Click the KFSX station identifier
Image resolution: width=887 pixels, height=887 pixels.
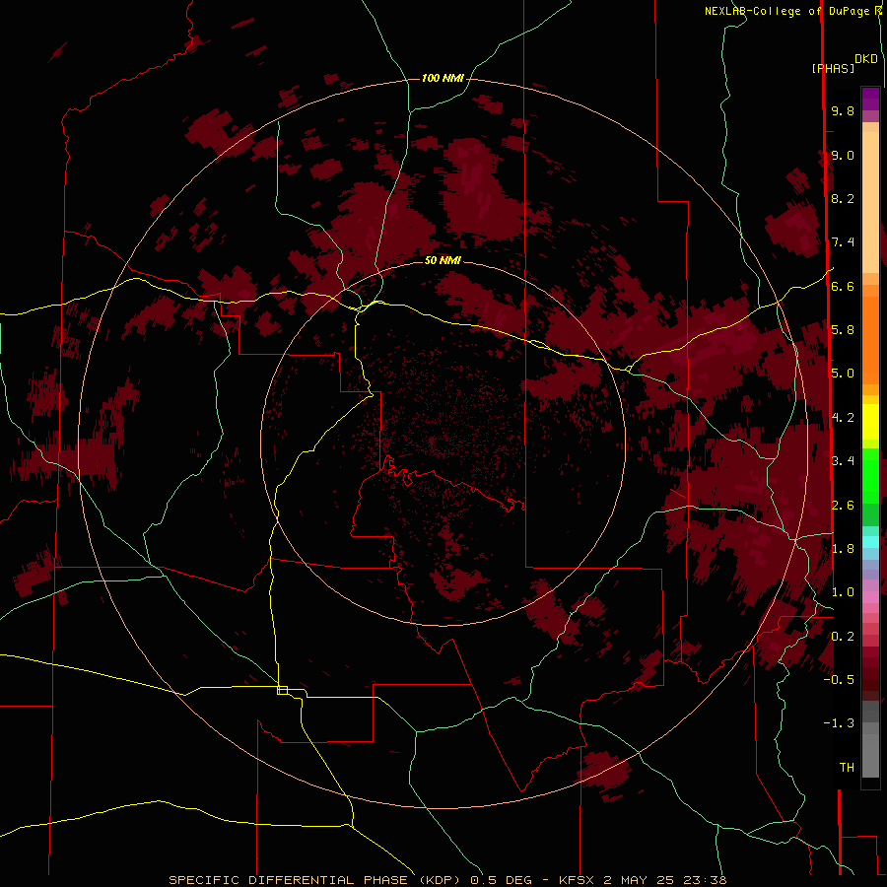(x=577, y=880)
